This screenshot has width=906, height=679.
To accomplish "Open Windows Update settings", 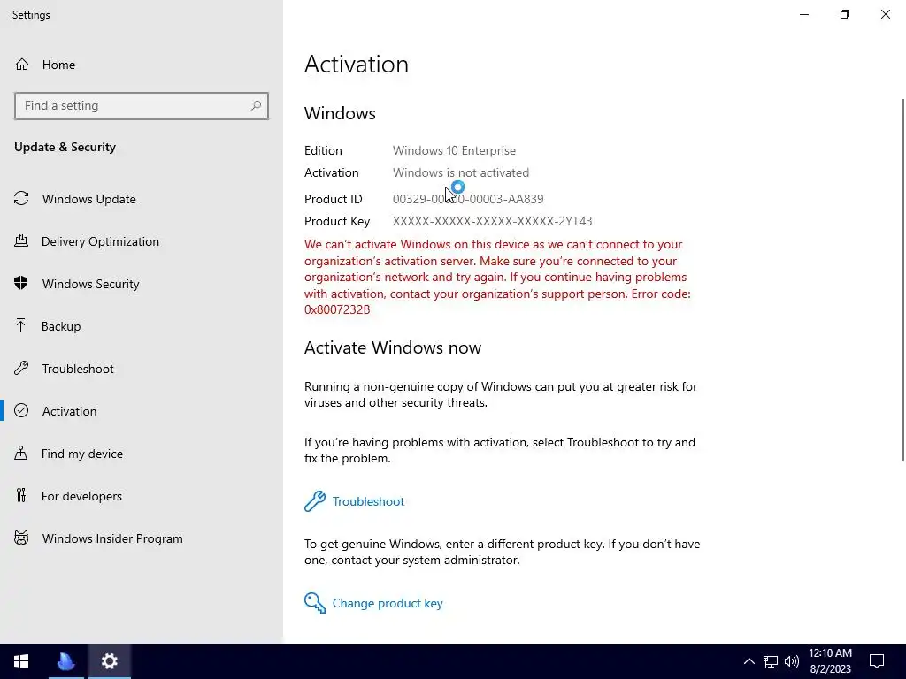I will [142, 199].
